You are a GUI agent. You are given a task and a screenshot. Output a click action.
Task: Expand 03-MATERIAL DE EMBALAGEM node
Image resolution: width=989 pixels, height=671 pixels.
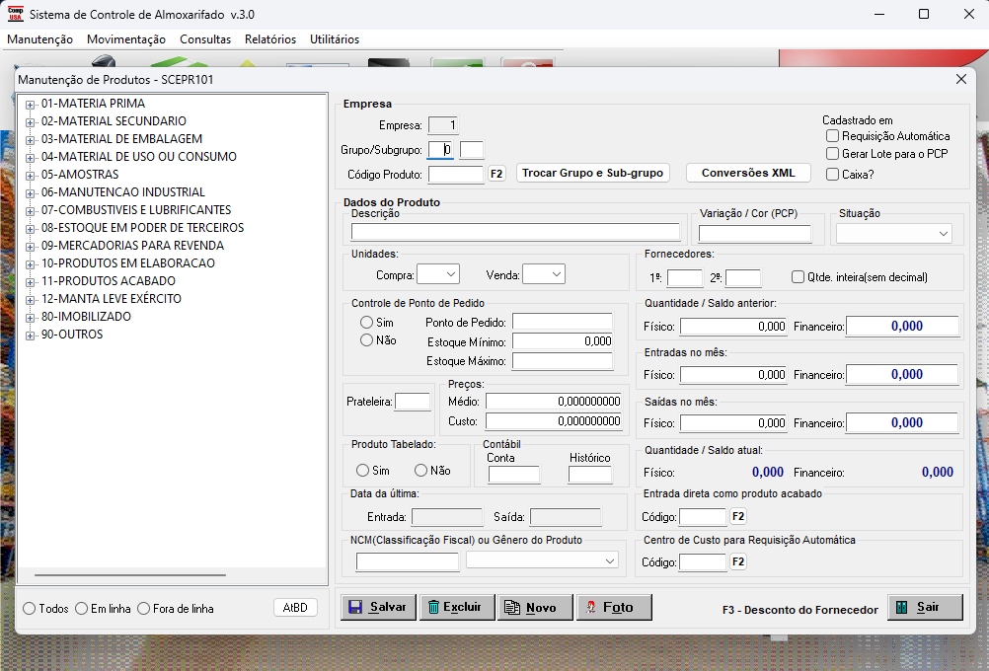(30, 140)
